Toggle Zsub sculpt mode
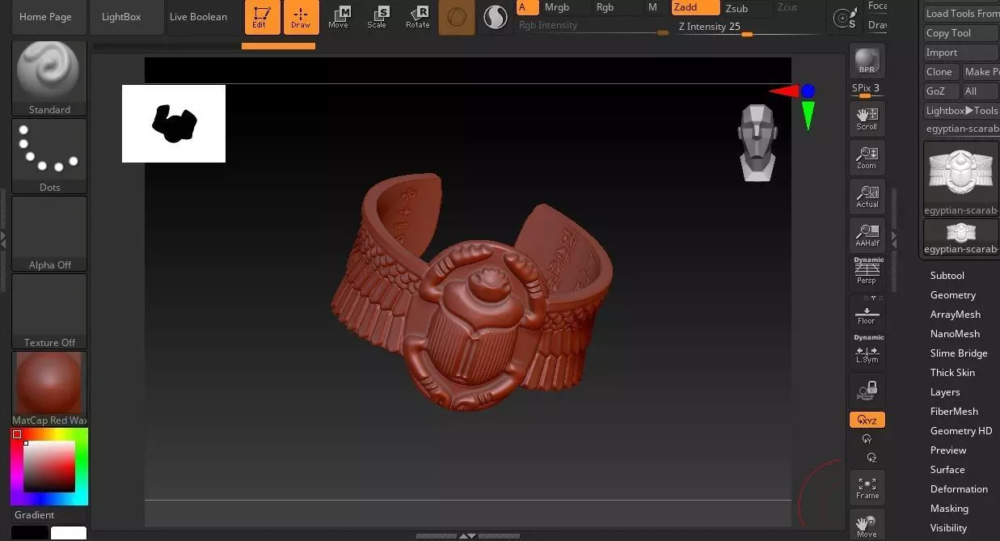The width and height of the screenshot is (1000, 541). coord(746,8)
